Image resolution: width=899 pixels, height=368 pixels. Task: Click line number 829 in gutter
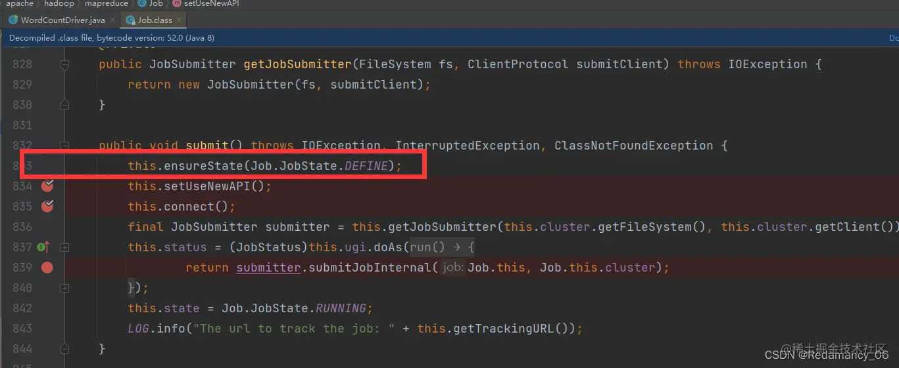(22, 85)
